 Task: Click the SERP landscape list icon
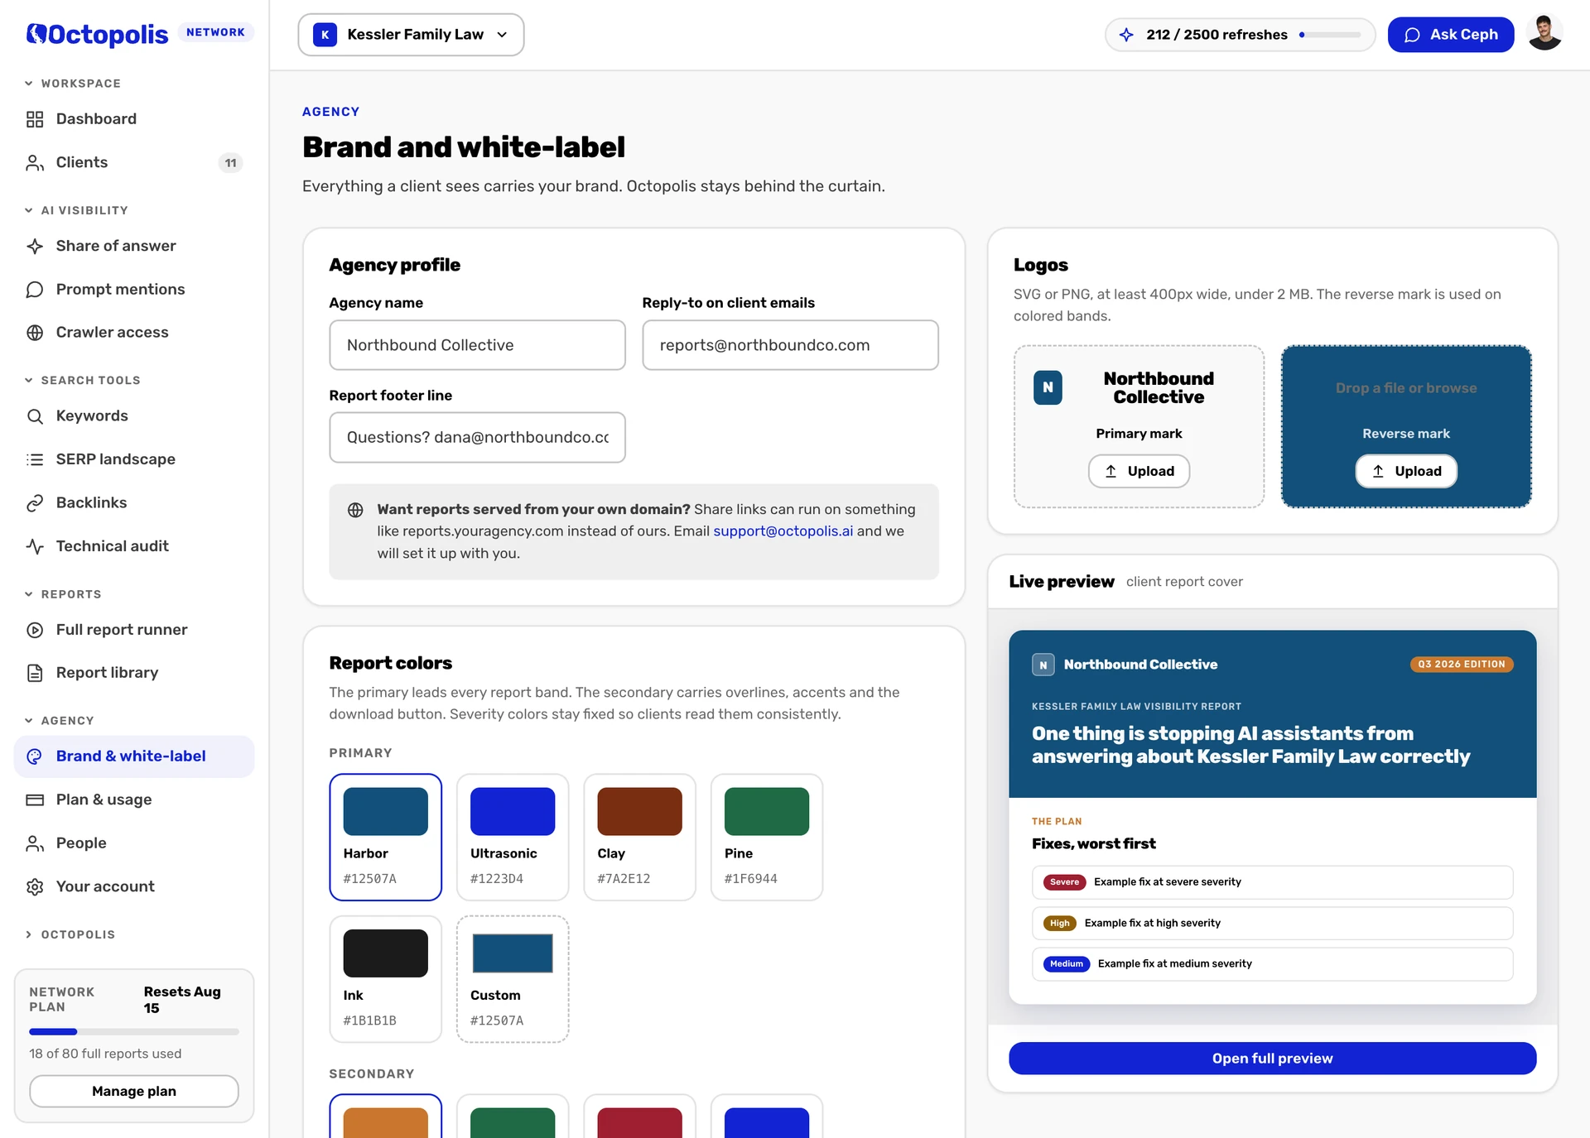(35, 459)
